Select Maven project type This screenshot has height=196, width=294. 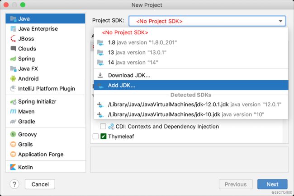click(46, 112)
